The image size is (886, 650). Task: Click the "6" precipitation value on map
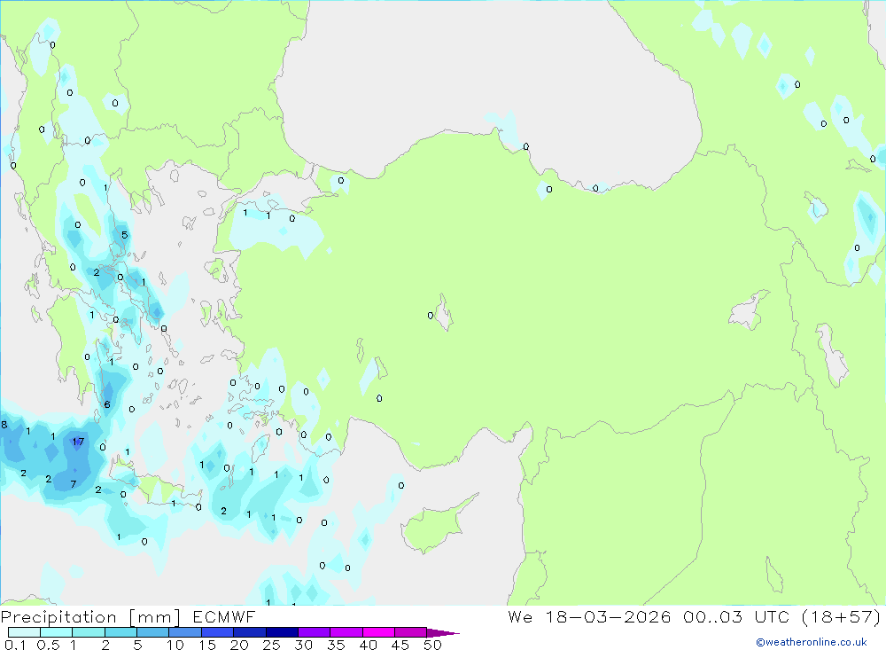click(x=107, y=404)
